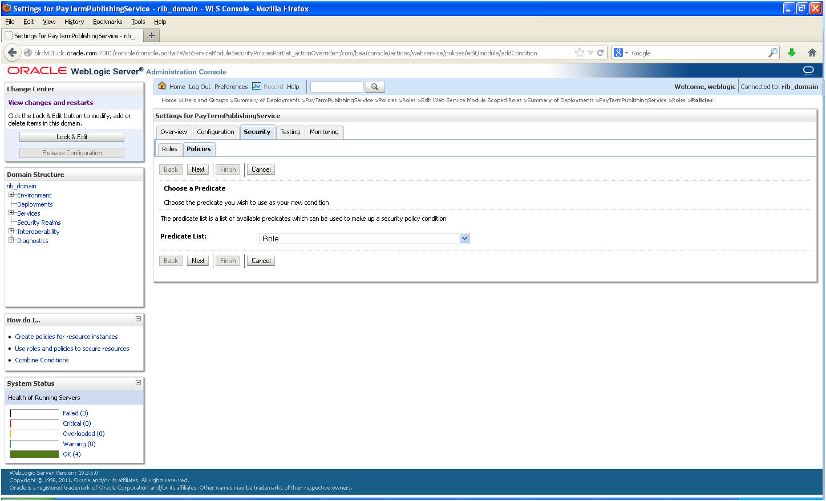Expand the Services tree node
826x501 pixels.
coord(11,213)
